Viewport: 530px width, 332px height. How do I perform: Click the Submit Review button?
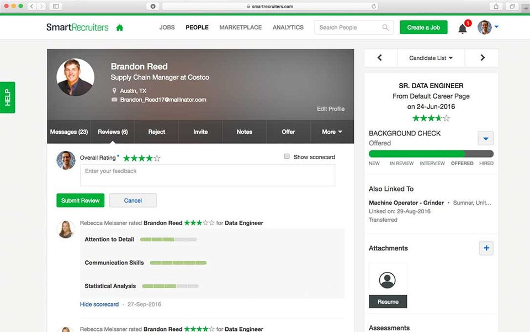coord(81,200)
